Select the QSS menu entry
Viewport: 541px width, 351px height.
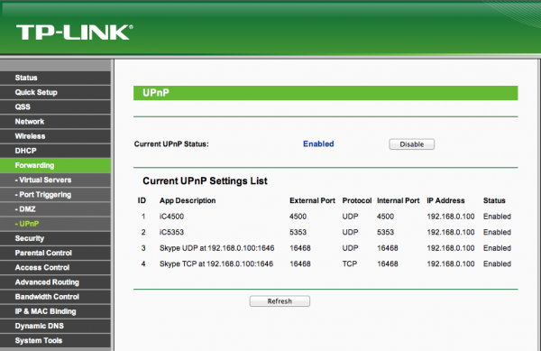55,106
